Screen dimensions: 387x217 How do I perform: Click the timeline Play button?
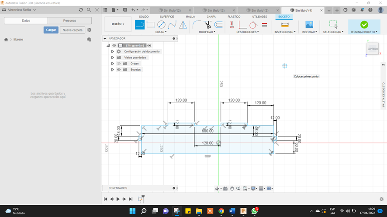click(x=118, y=199)
